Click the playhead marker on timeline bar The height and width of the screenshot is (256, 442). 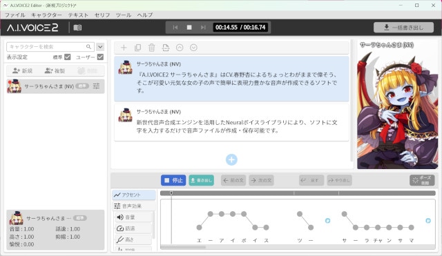tap(171, 193)
